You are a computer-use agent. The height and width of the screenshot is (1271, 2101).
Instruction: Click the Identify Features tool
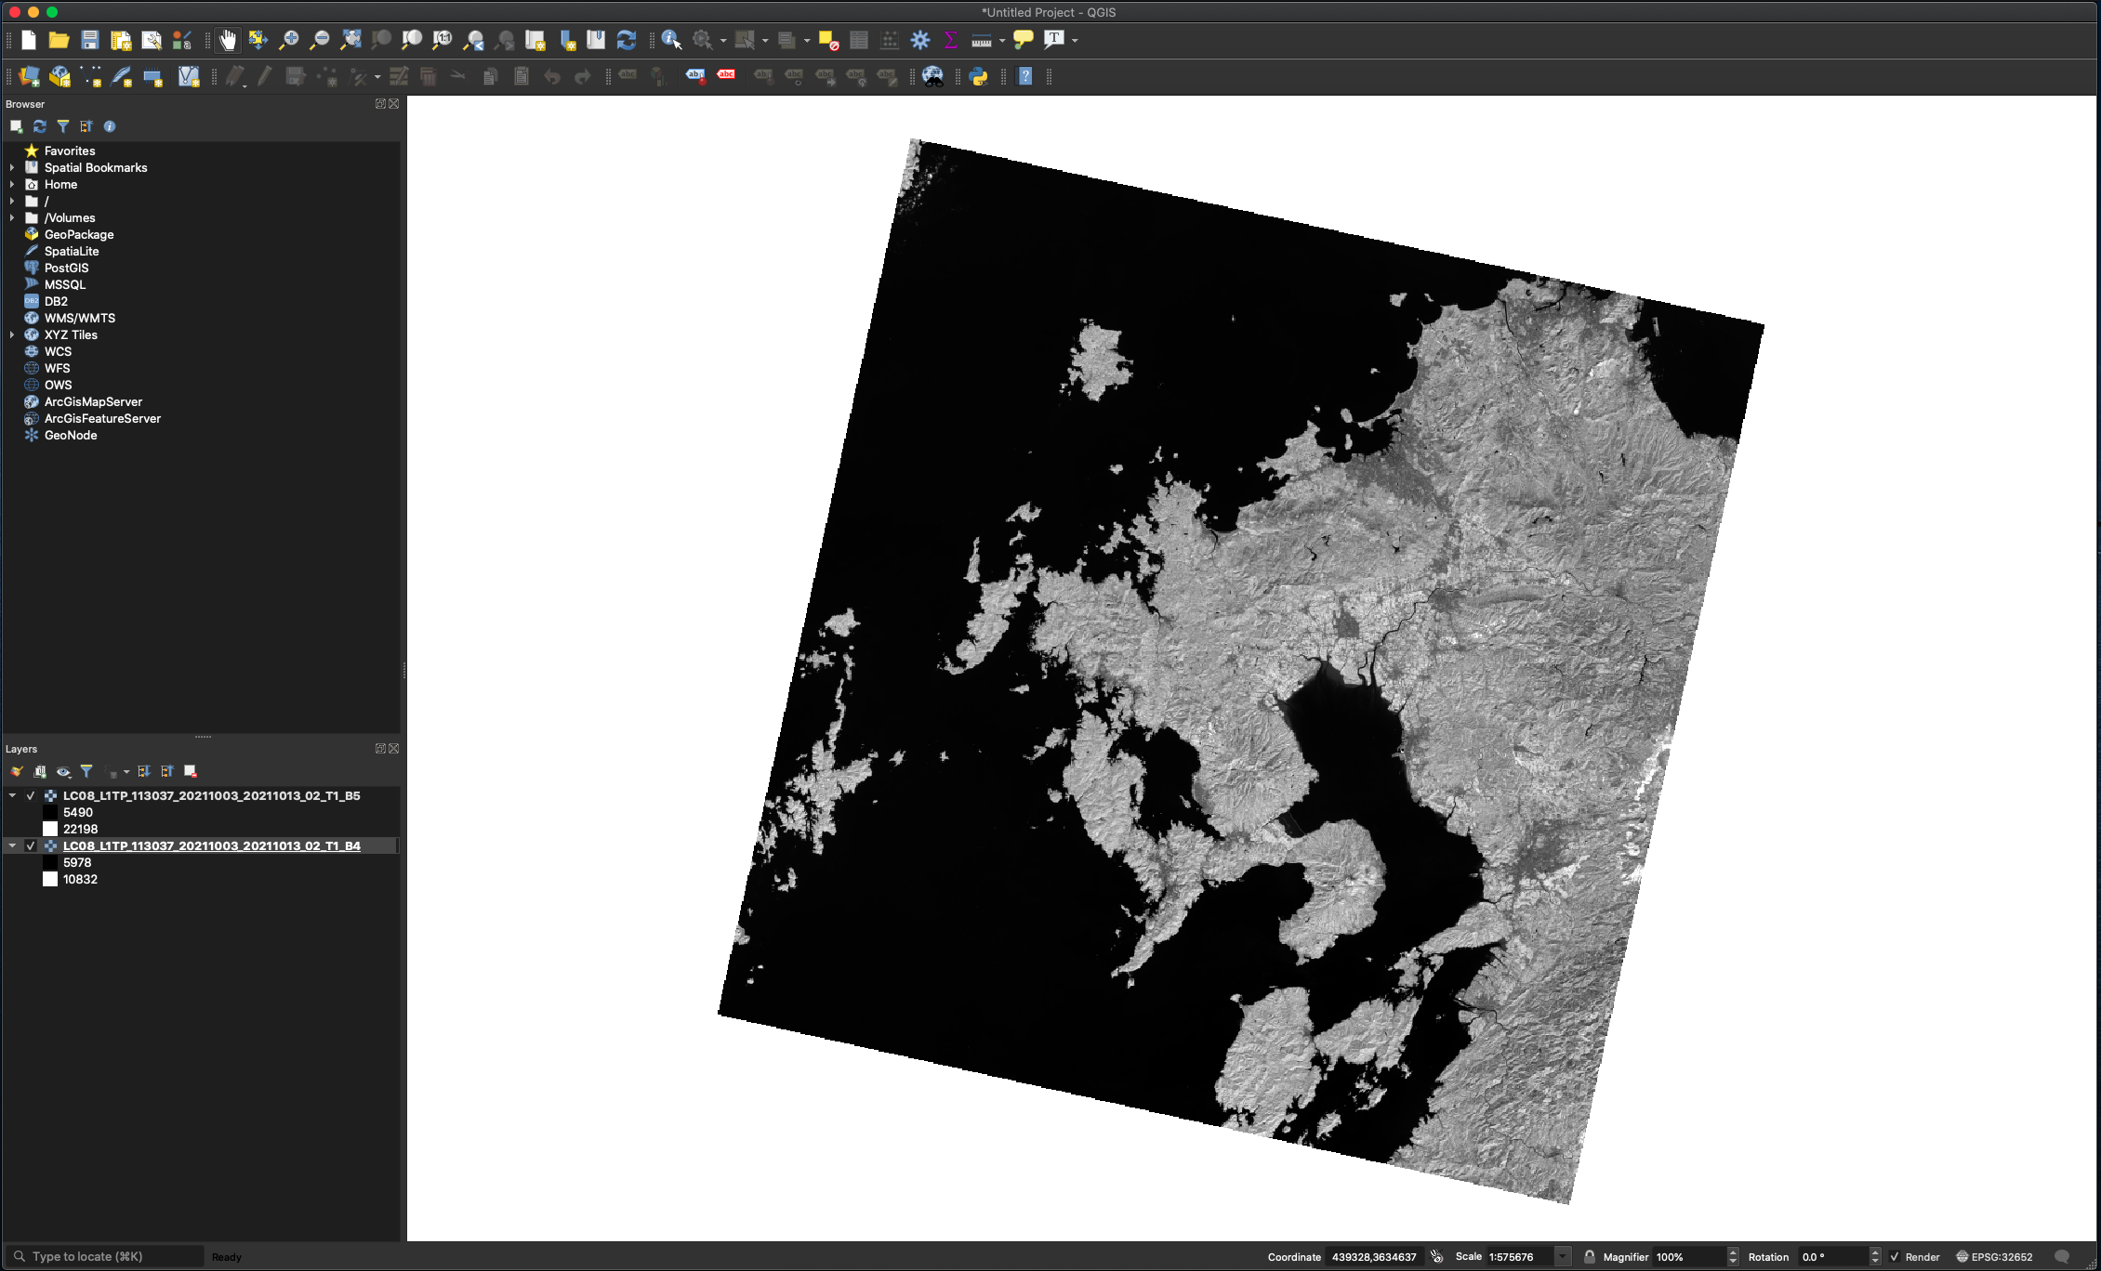click(671, 40)
